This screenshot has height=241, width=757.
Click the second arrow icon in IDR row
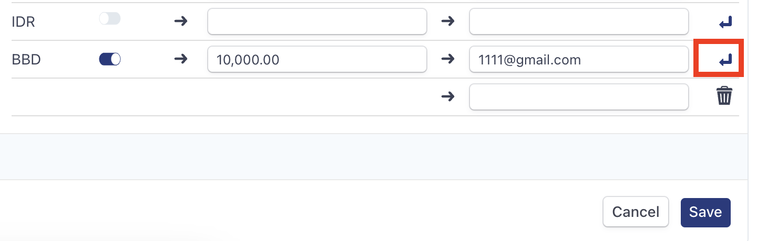447,21
